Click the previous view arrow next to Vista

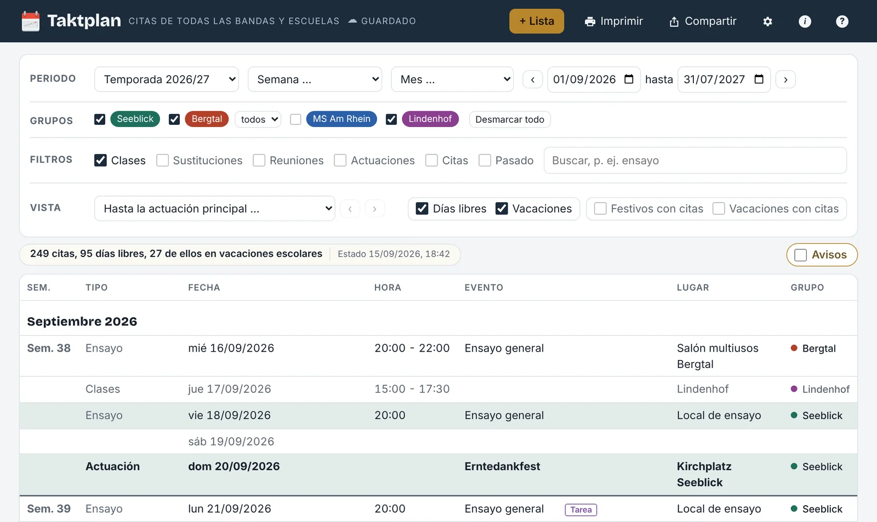(x=350, y=209)
